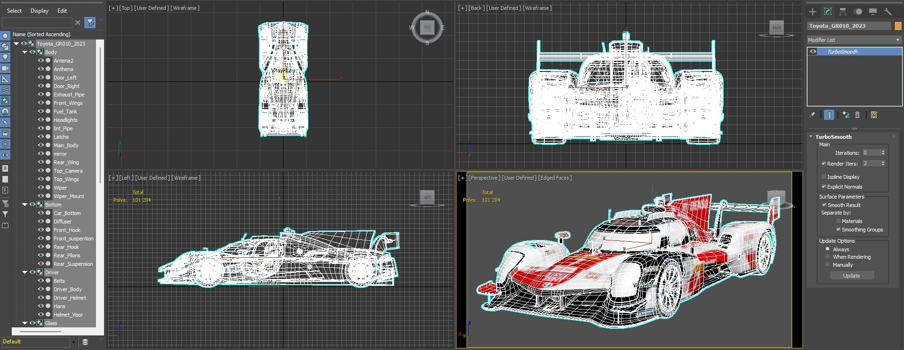
Task: Collapse the Bottom group in explorer
Action: 25,205
